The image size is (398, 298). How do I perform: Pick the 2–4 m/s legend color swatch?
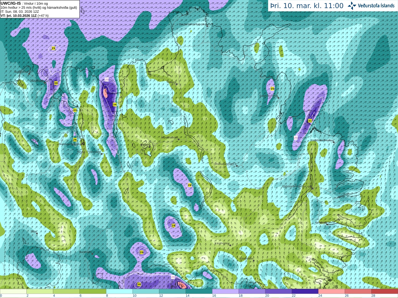coord(40,291)
